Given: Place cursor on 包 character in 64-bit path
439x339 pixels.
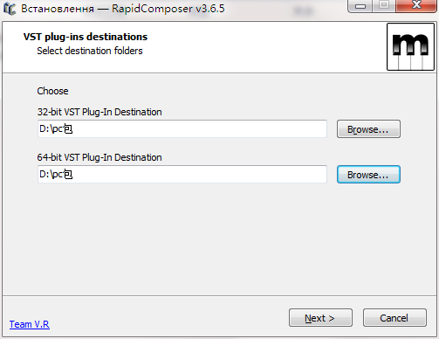Looking at the screenshot, I should (x=68, y=174).
